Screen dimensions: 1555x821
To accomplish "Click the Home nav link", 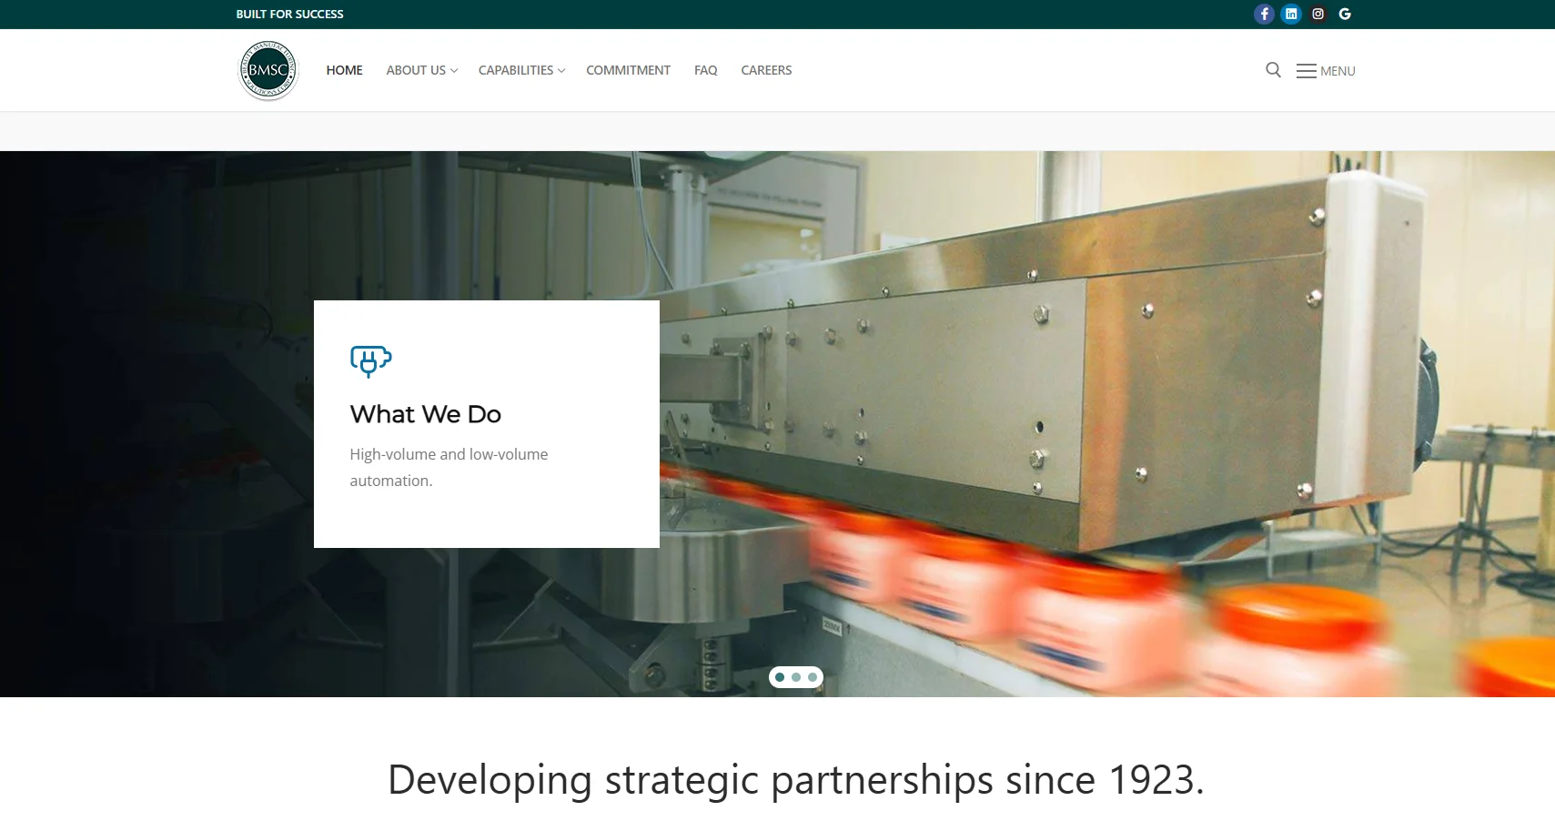I will tap(344, 70).
